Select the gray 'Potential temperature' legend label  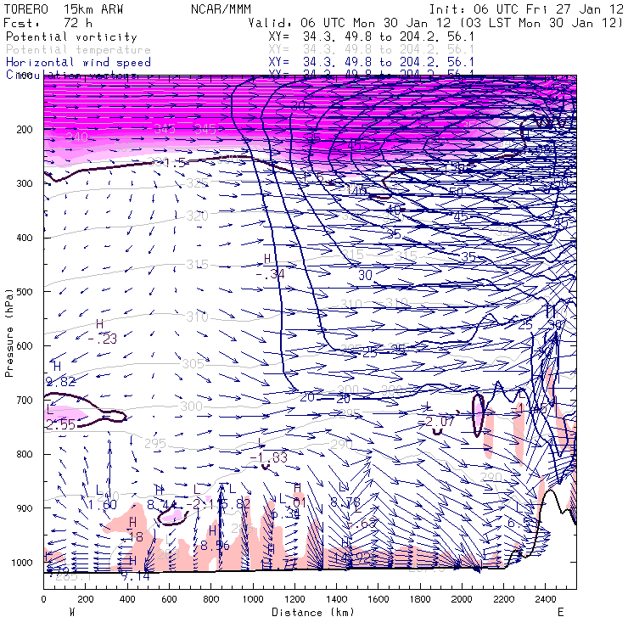(78, 50)
